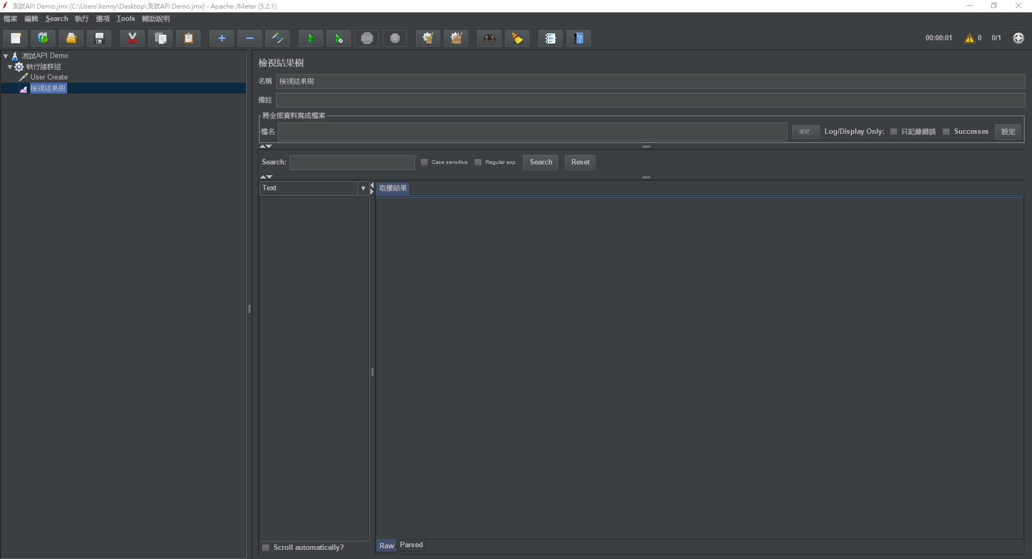The image size is (1032, 559).
Task: Click the yellow warning log indicator
Action: (x=969, y=38)
